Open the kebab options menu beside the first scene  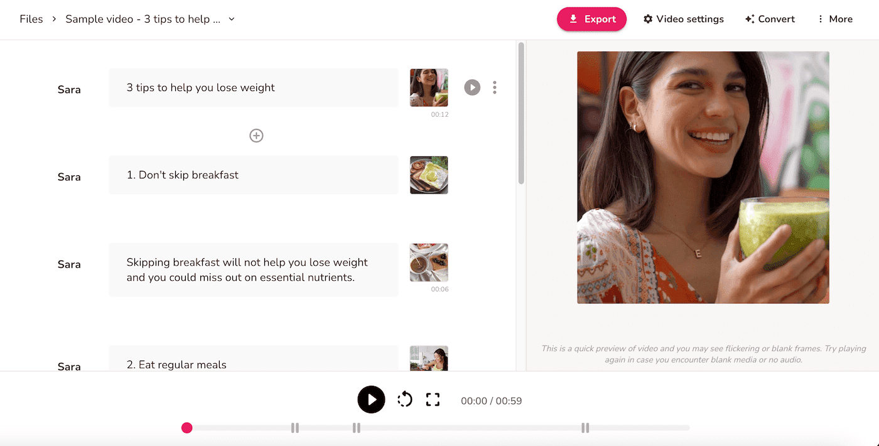point(495,87)
